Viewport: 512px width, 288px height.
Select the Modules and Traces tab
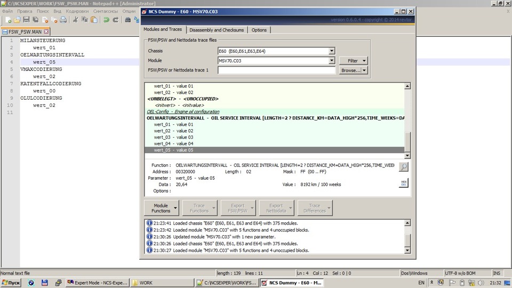163,29
